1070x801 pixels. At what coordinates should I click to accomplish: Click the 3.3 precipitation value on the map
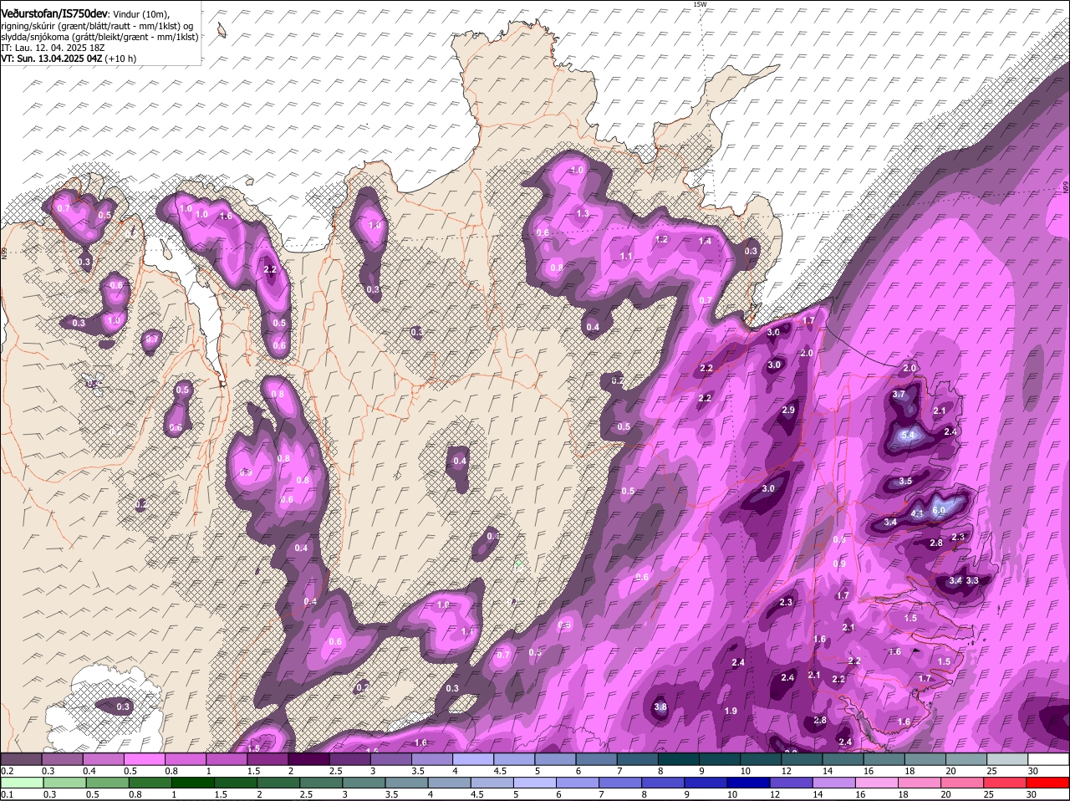[x=972, y=580]
